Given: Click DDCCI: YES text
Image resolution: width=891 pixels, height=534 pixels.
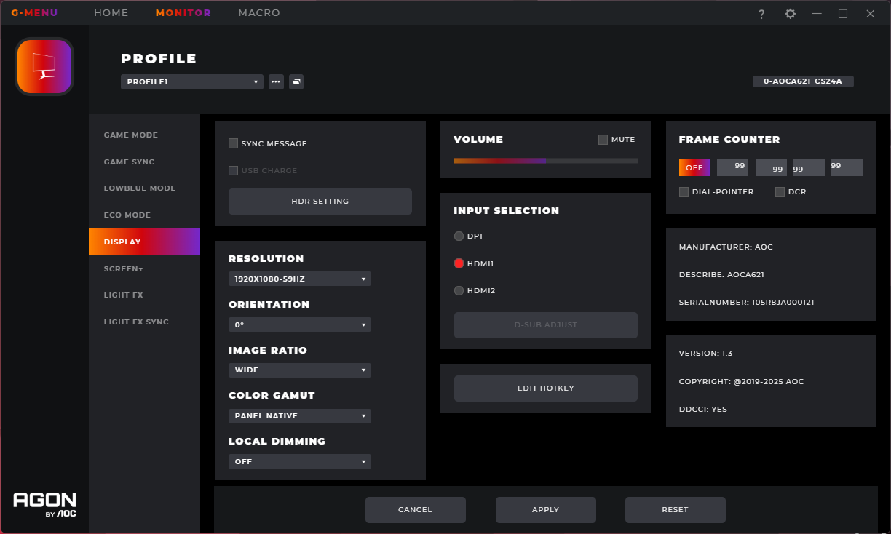Looking at the screenshot, I should [703, 410].
